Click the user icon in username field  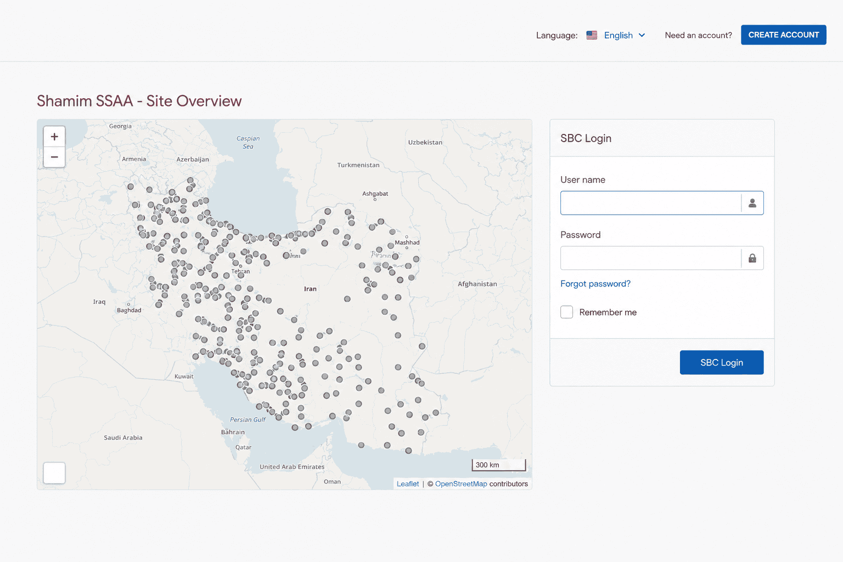(x=752, y=203)
